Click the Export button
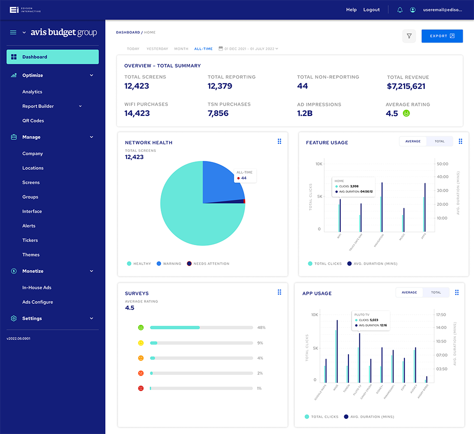 point(442,36)
